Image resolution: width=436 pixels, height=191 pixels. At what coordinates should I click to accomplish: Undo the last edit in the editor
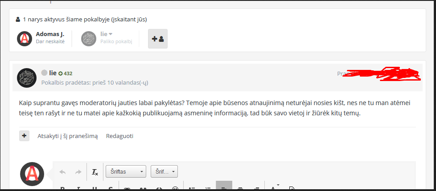coord(62,172)
